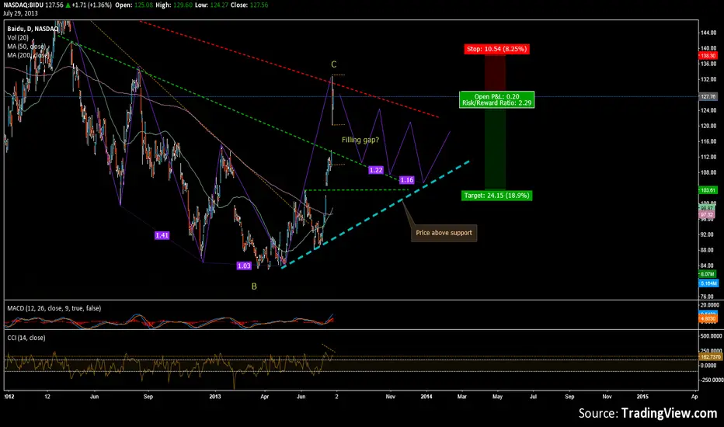
Task: Click the May time axis label
Action: pyautogui.click(x=497, y=397)
